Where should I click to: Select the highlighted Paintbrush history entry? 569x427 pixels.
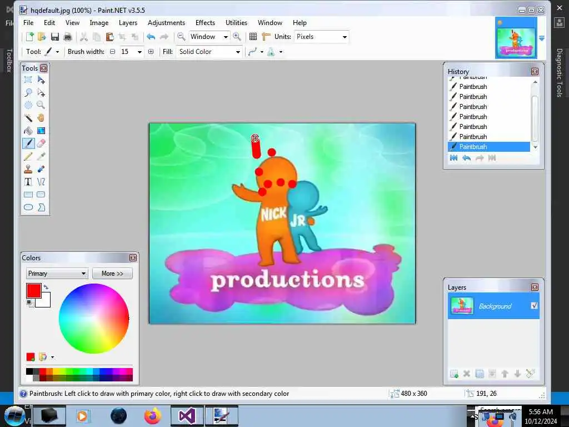(x=489, y=147)
